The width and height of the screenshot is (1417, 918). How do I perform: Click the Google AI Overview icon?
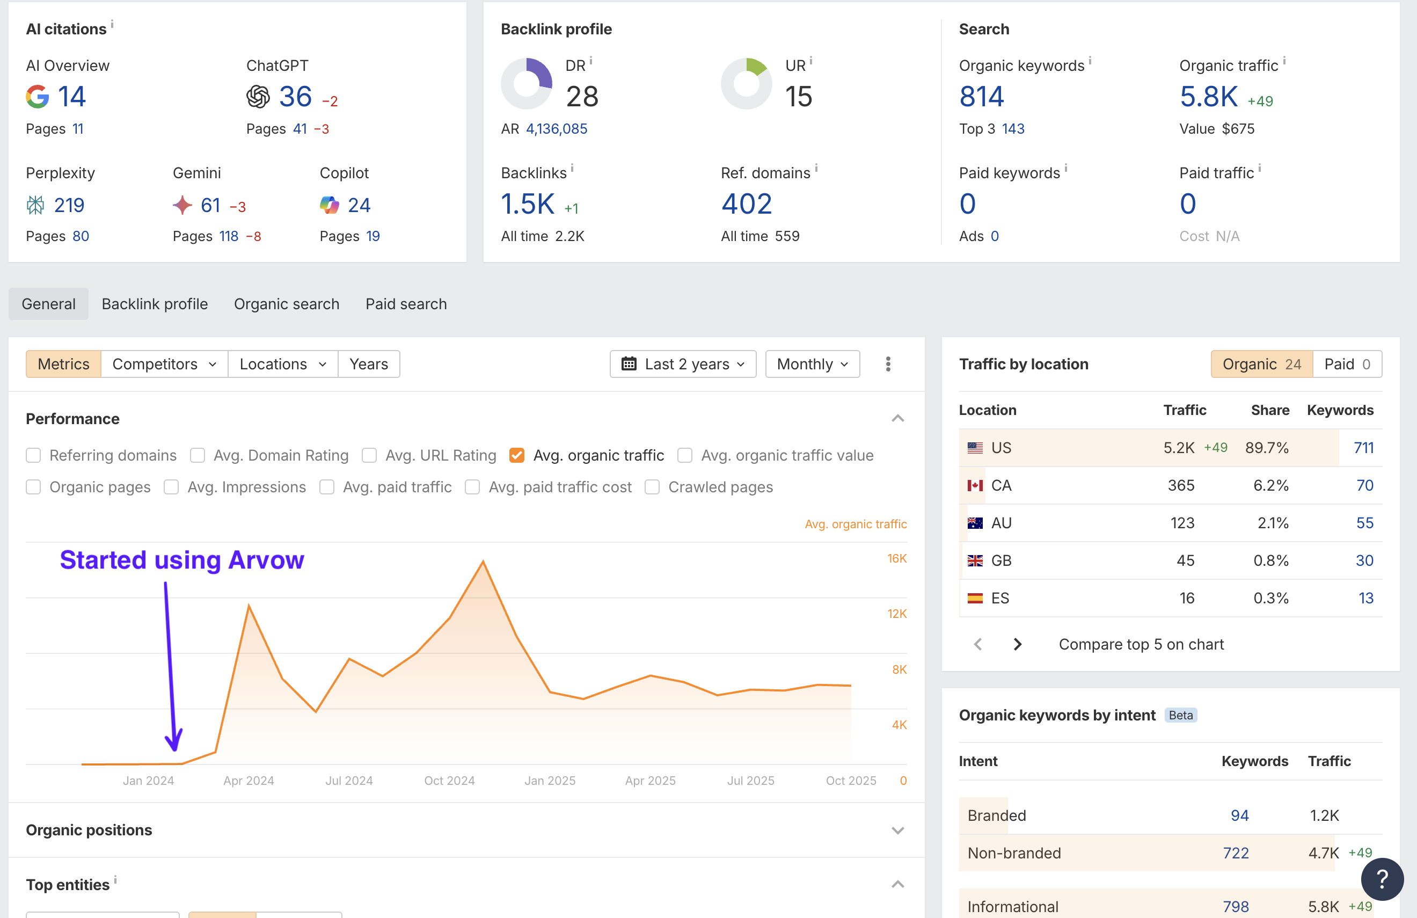point(37,97)
